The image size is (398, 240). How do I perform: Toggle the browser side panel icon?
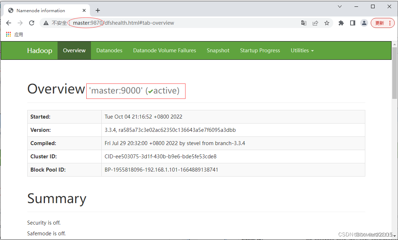[353, 23]
